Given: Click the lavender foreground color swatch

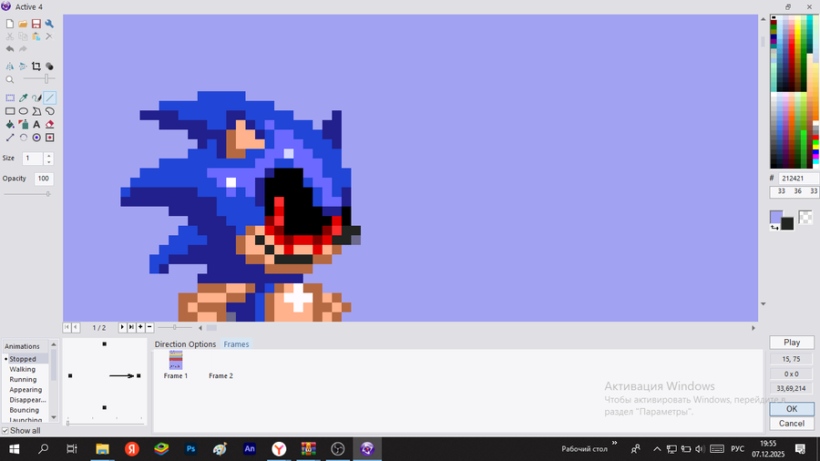Looking at the screenshot, I should [776, 217].
